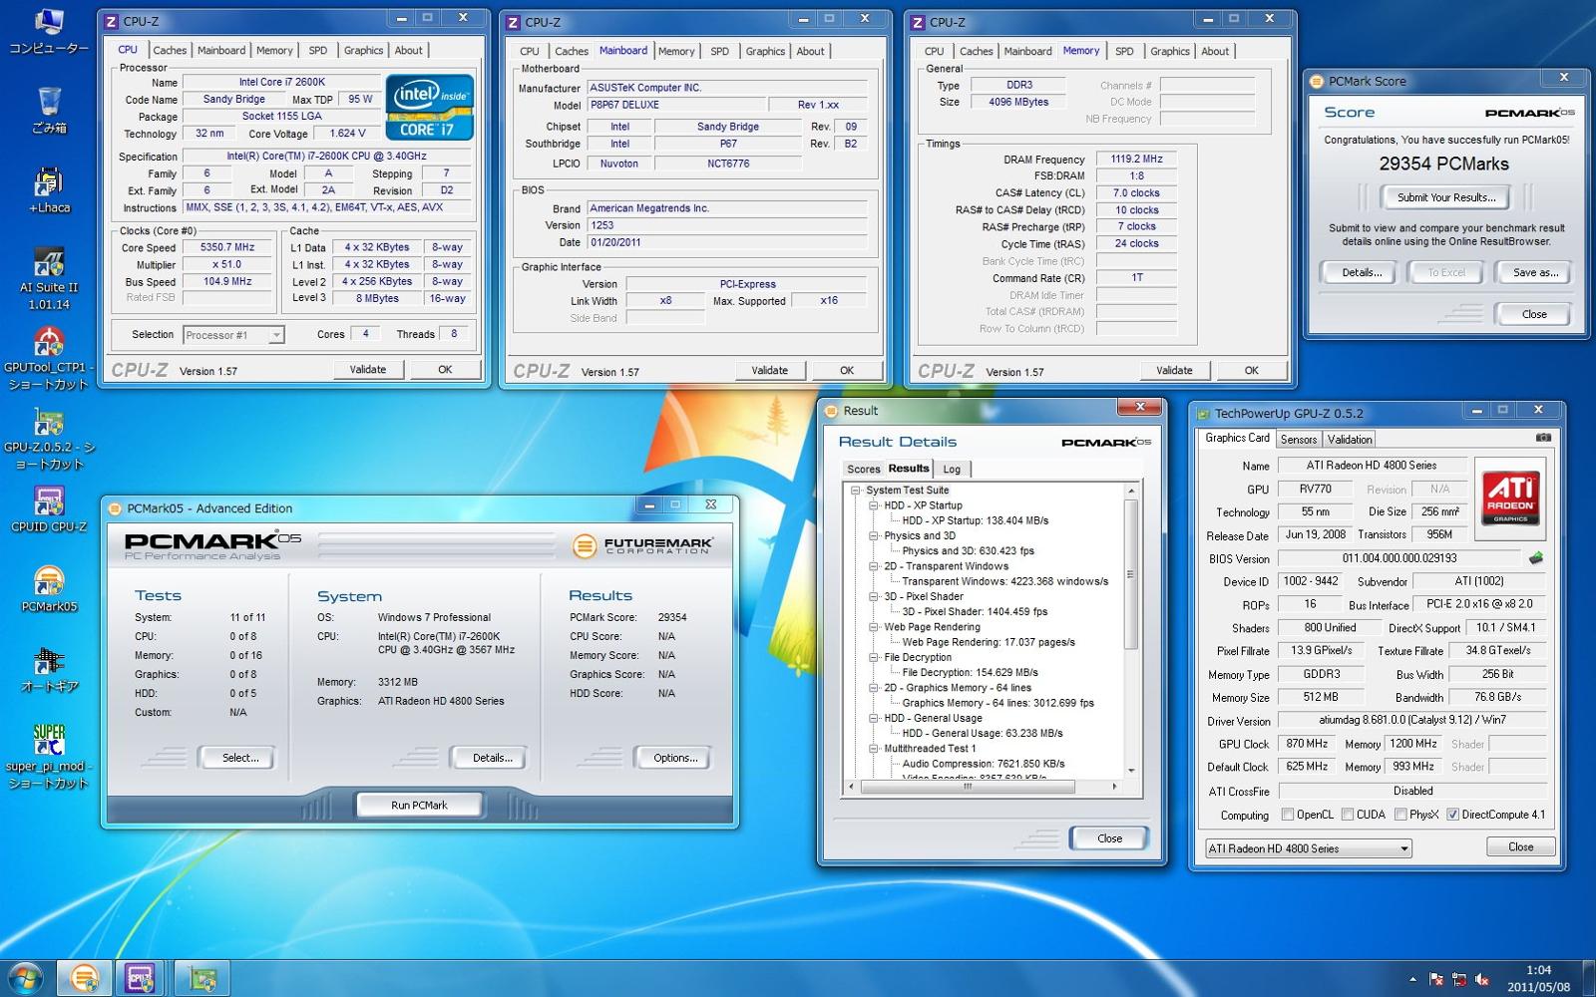Collapse Physics and 3D tree node
The image size is (1596, 997).
873,536
